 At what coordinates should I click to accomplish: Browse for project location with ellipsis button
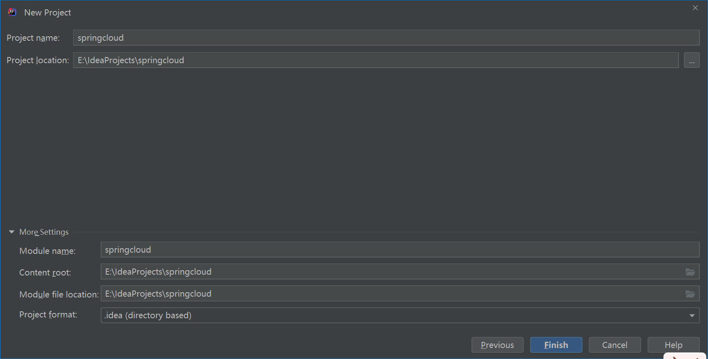(x=691, y=60)
